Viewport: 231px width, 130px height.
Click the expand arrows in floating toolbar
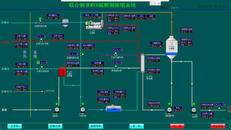pos(155,3)
